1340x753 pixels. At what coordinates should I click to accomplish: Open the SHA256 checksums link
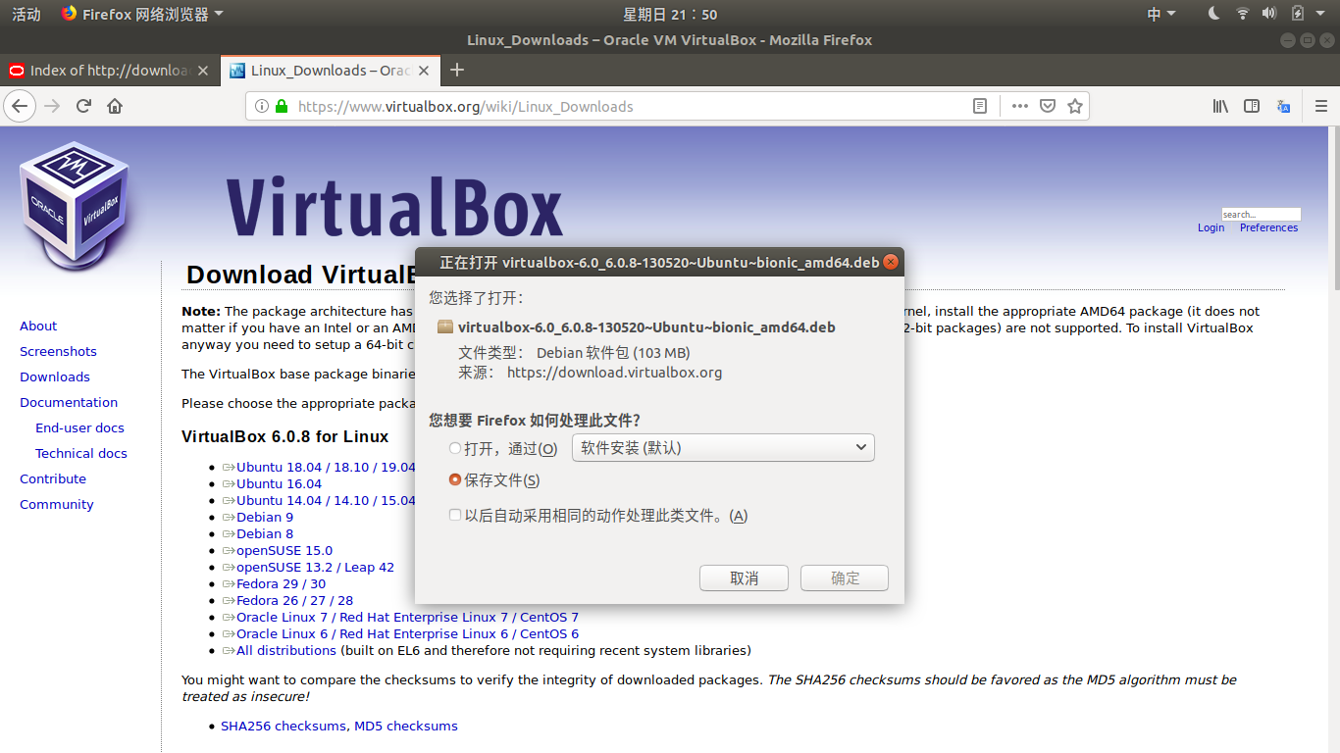(x=283, y=726)
